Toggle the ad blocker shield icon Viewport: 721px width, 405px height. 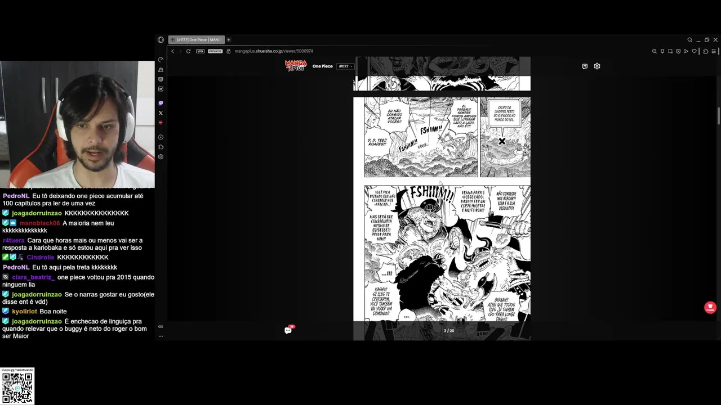(678, 51)
